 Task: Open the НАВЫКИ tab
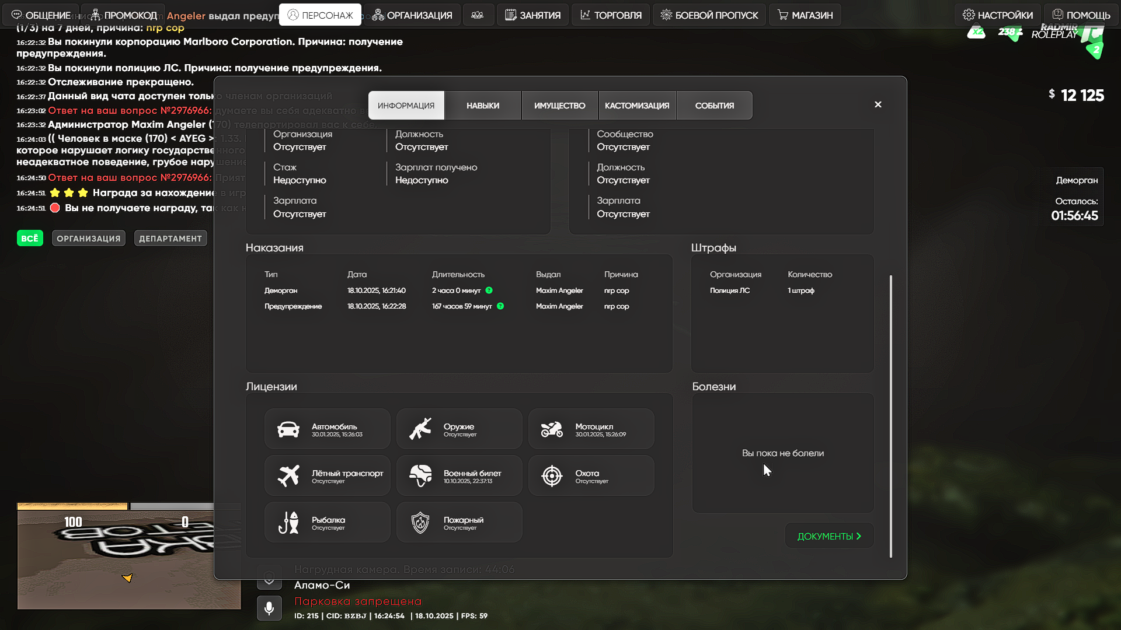click(483, 106)
